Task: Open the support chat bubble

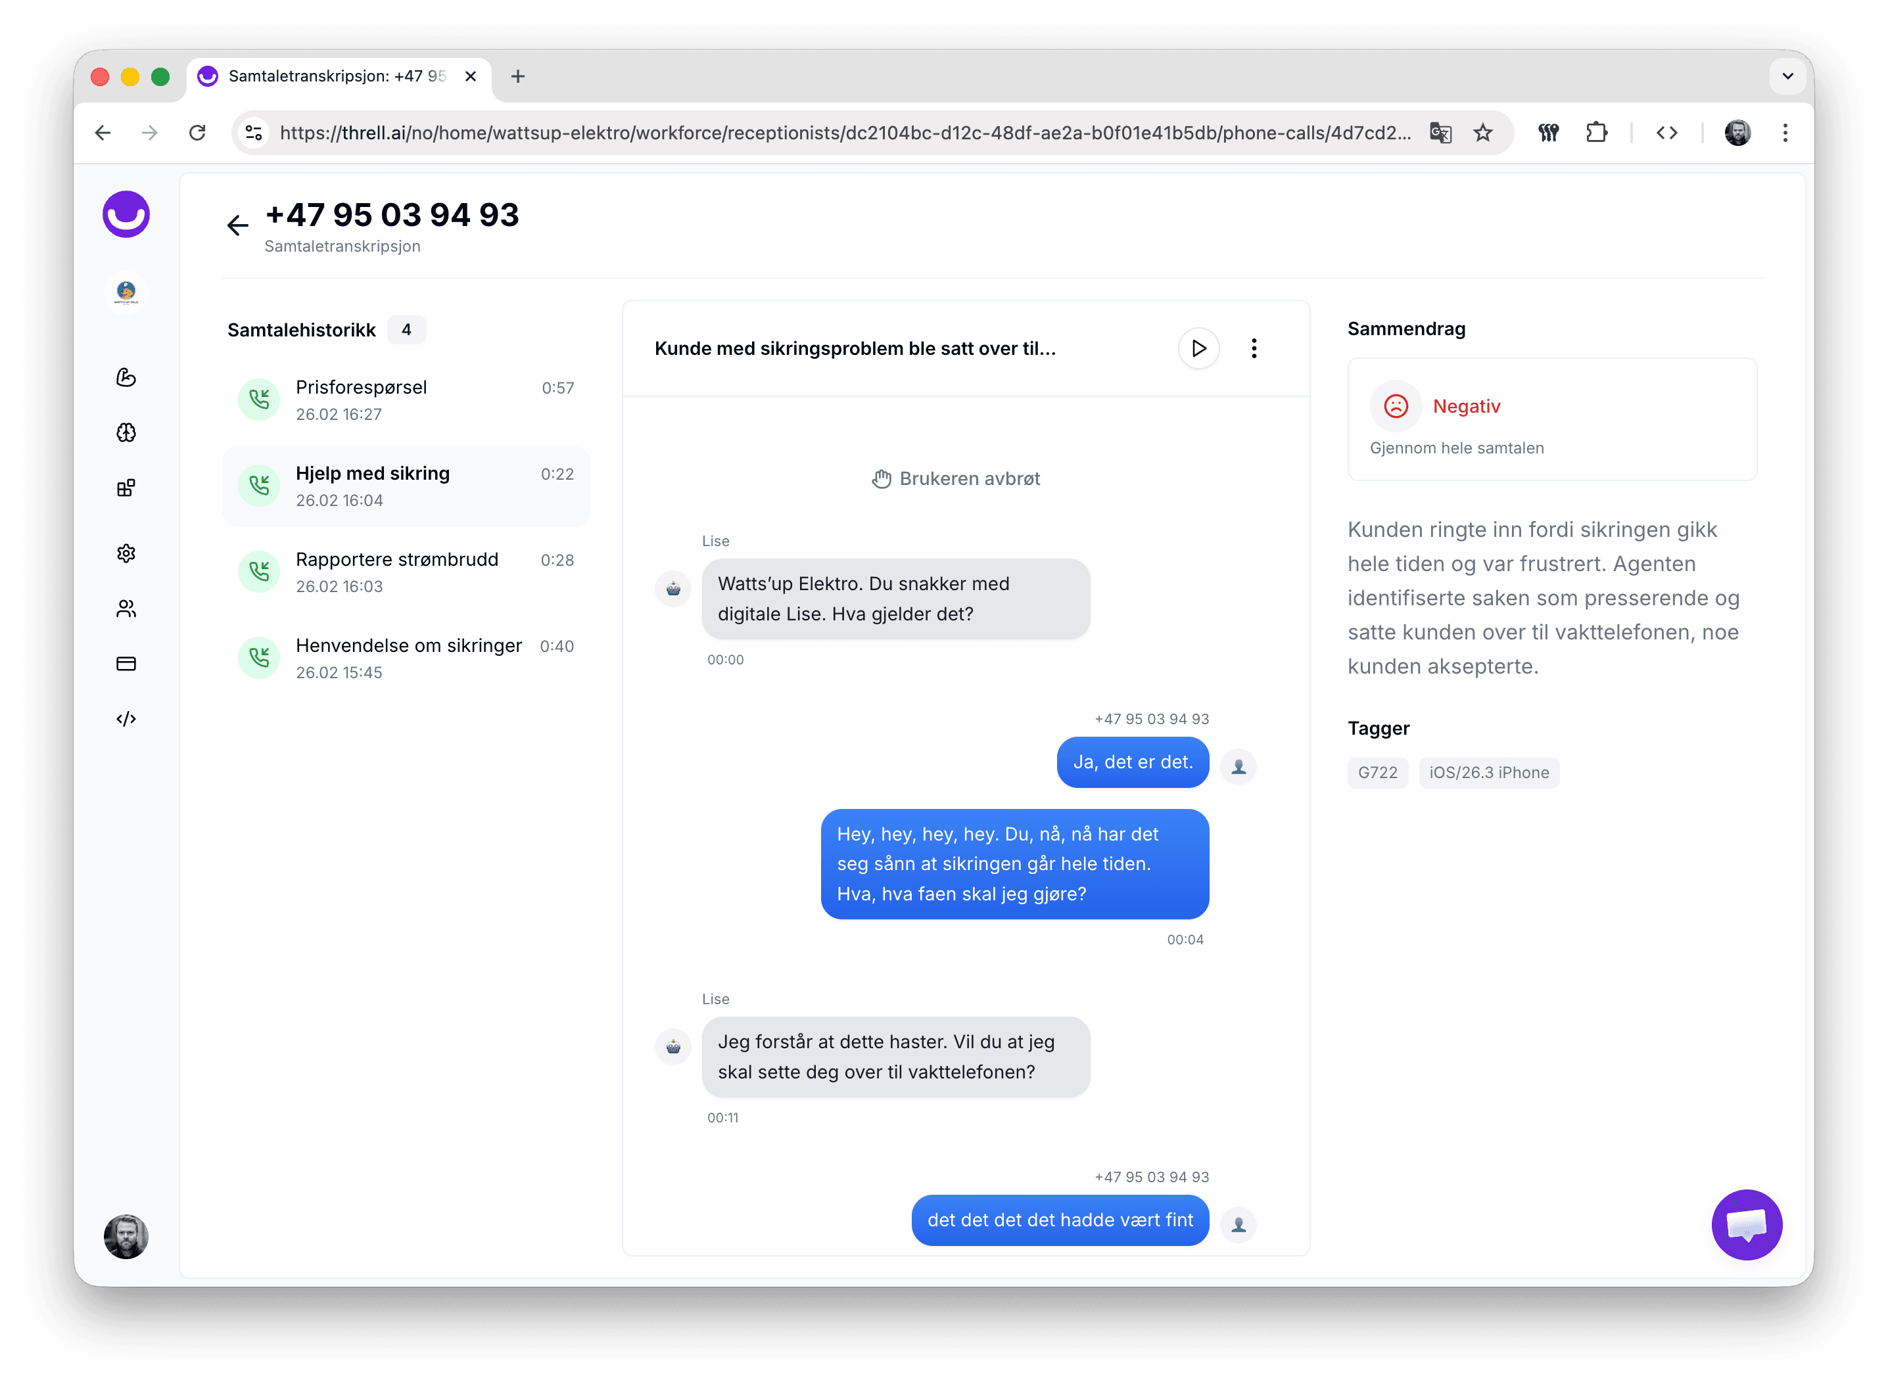Action: (x=1745, y=1224)
